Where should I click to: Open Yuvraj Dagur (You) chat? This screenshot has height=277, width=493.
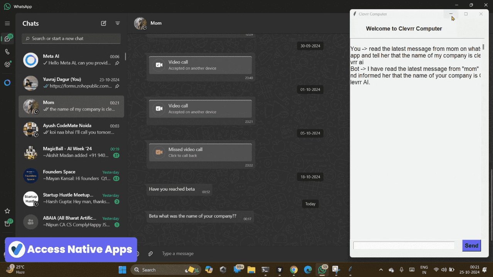(71, 83)
